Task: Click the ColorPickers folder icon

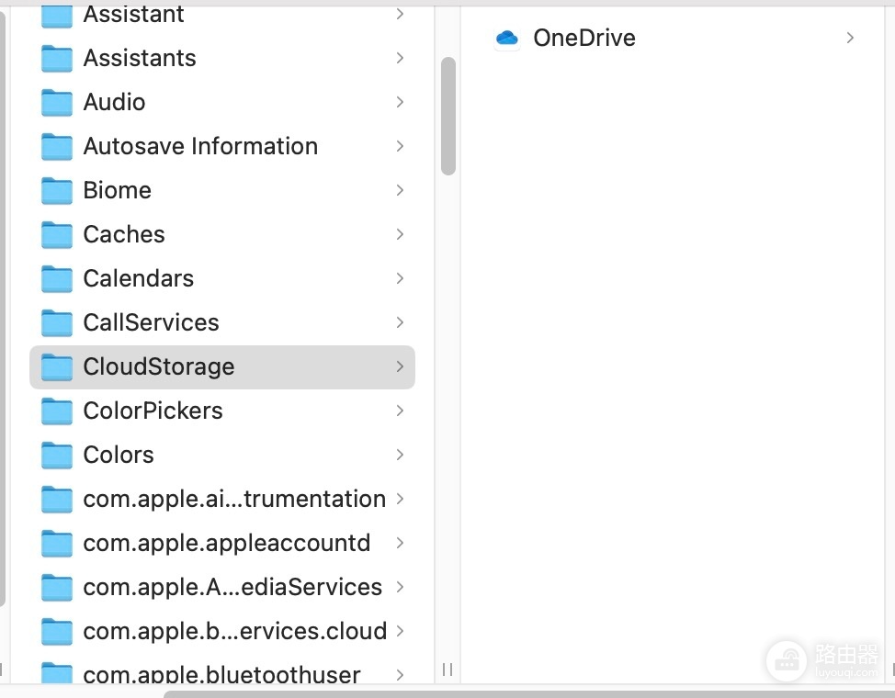Action: tap(56, 411)
